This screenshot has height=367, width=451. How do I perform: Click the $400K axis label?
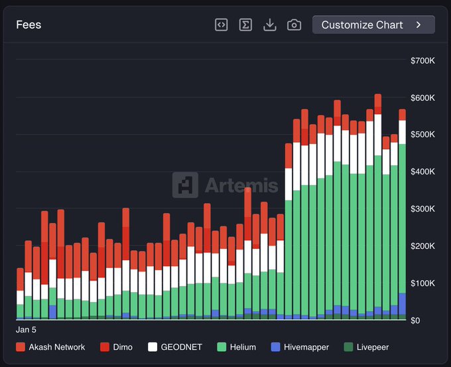(423, 172)
